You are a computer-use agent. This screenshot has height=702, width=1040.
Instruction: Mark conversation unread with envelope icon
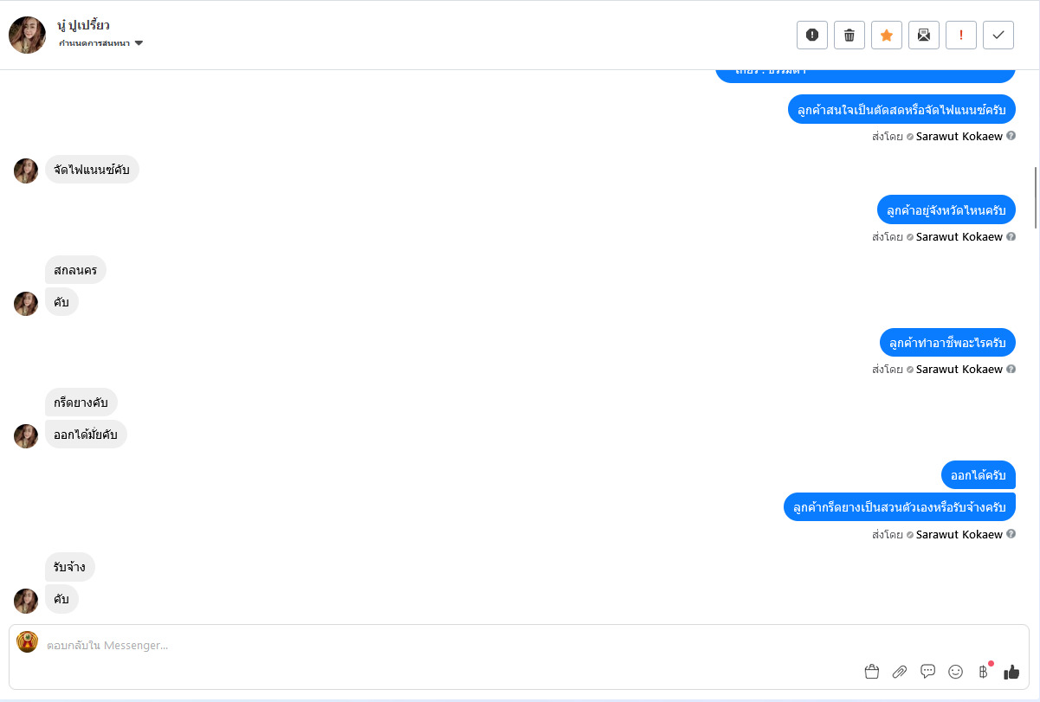924,35
